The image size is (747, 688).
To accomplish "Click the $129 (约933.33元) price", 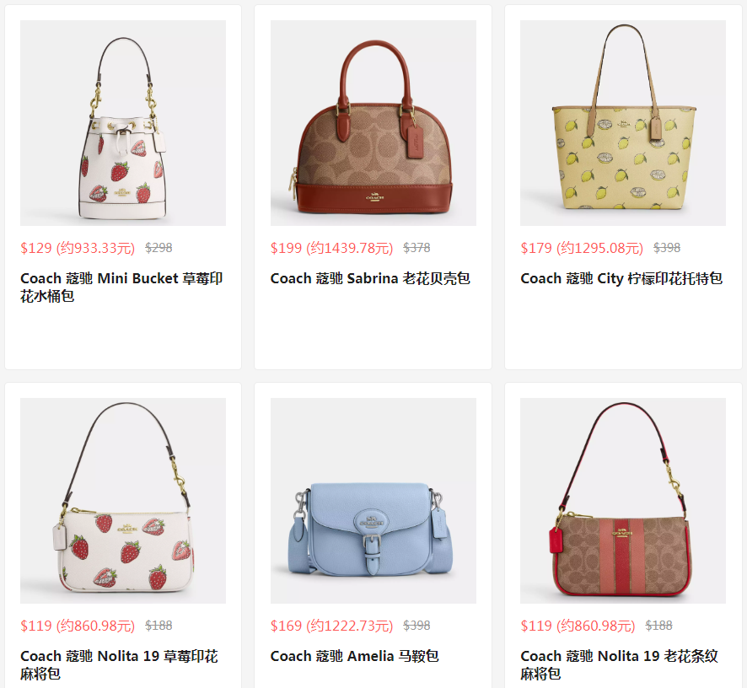I will (78, 248).
